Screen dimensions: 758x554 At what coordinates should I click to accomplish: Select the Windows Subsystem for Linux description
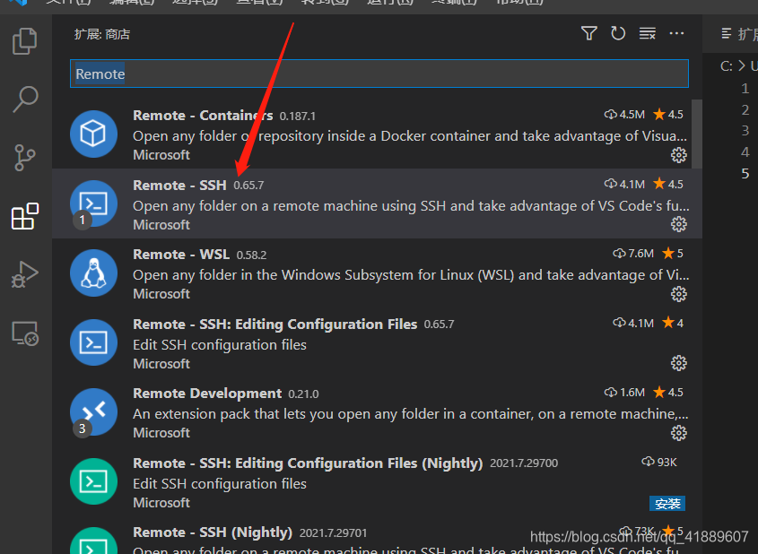tap(411, 275)
